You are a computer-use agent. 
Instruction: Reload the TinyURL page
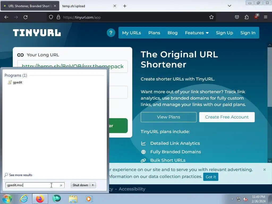(x=25, y=17)
